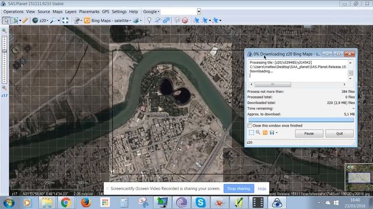Open the selection manager tool icon
Screen dimensions: 373x209
point(15,21)
